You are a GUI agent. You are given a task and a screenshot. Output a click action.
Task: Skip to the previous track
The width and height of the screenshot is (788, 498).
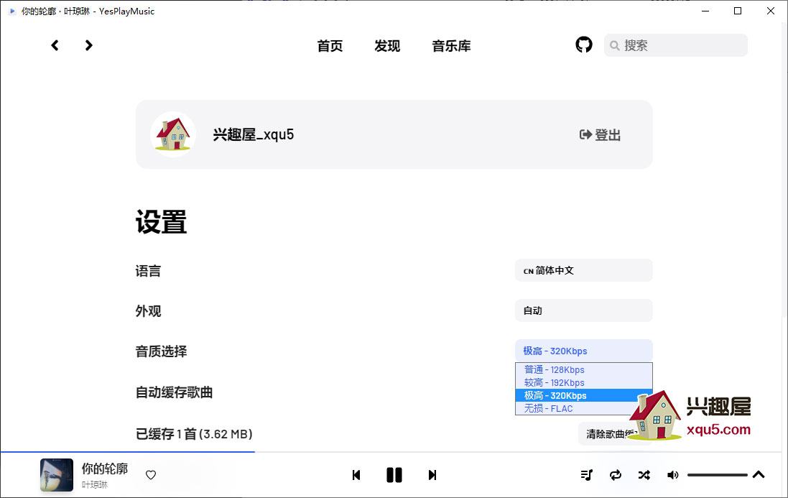click(356, 475)
